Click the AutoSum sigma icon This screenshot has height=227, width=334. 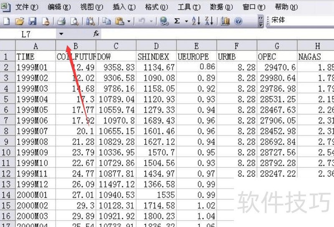(177, 21)
